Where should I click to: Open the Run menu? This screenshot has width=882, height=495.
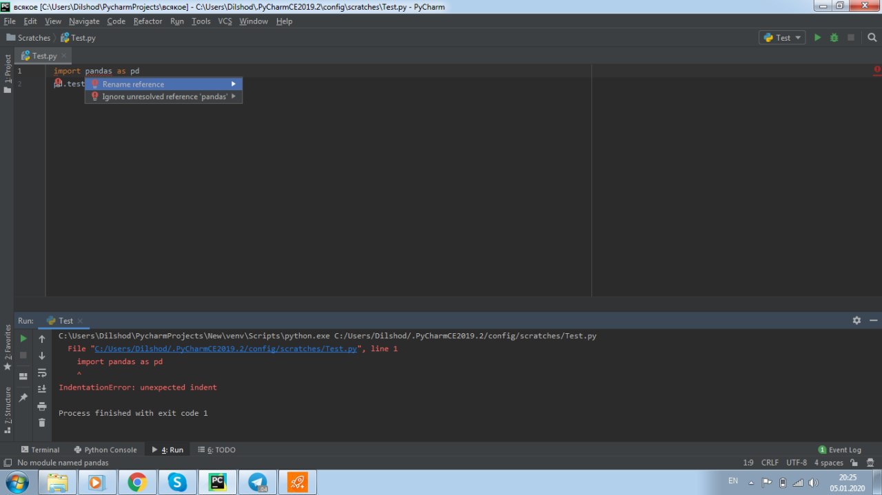click(x=177, y=21)
